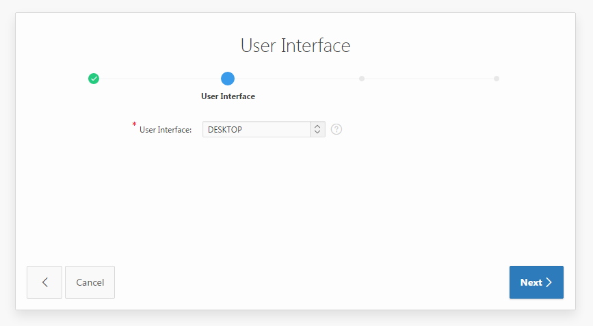Viewport: 593px width, 326px height.
Task: Click progress line between third and fourth steps
Action: 429,79
